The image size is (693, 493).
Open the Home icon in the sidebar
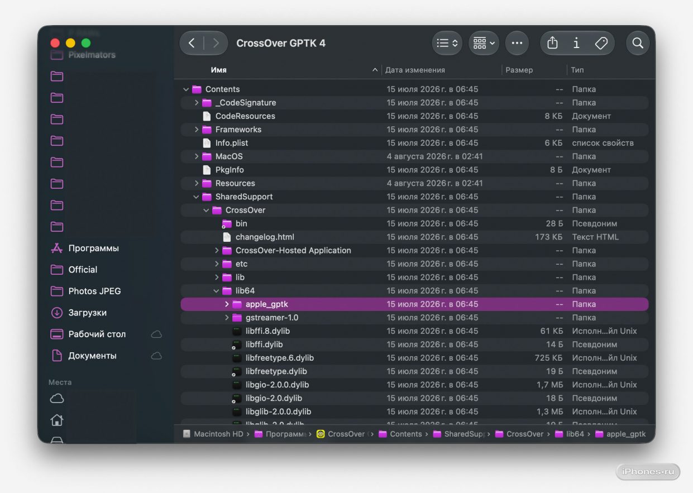57,420
